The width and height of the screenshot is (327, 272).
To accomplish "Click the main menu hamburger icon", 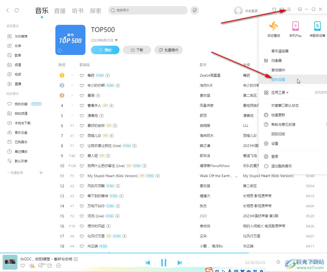I will pyautogui.click(x=289, y=10).
